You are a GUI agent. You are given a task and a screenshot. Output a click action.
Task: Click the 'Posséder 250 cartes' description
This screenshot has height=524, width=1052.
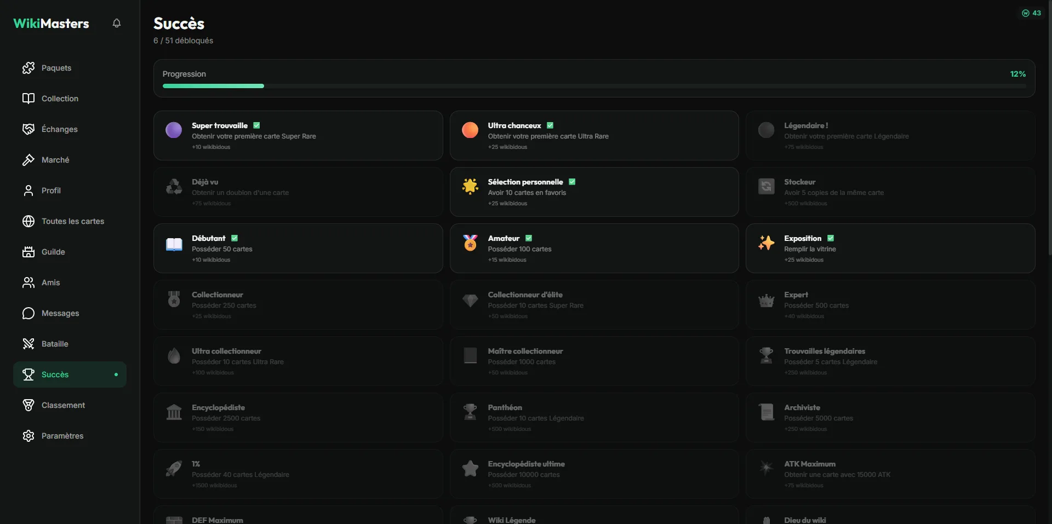(x=224, y=306)
